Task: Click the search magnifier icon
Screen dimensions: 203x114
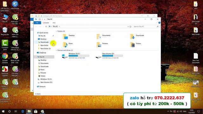Action: click(158, 27)
